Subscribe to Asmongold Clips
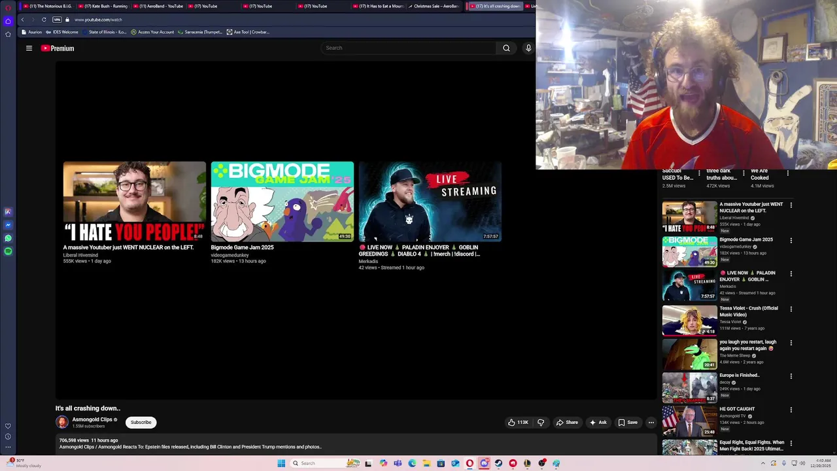837x471 pixels. 141,422
